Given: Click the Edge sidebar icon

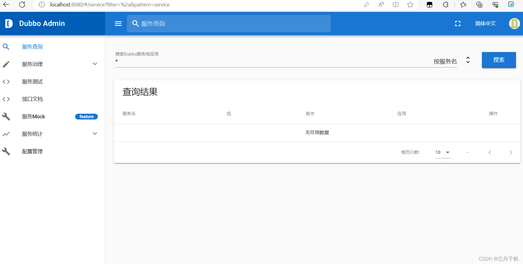Looking at the screenshot, I should click(x=511, y=5).
